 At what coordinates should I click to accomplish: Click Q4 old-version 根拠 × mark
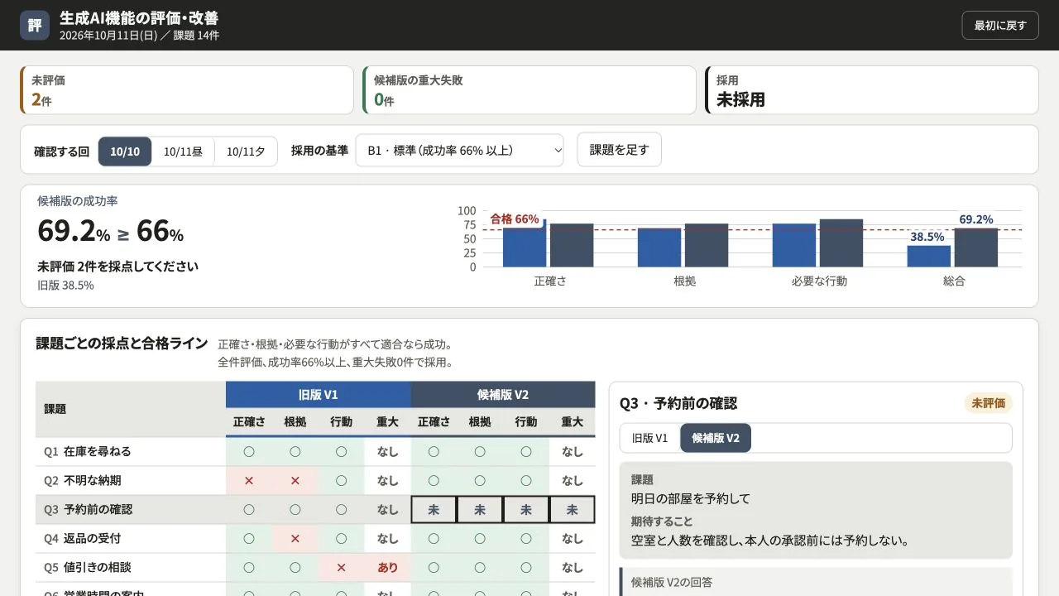point(295,539)
